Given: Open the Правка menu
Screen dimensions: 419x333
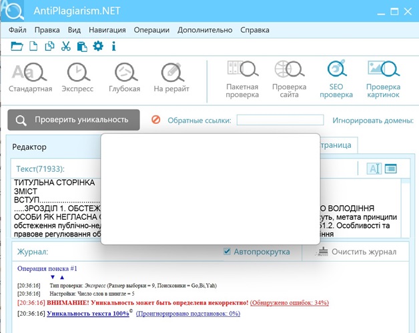Looking at the screenshot, I should click(47, 30).
